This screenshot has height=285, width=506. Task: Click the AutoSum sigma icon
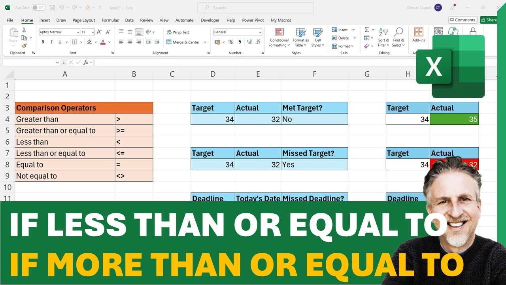click(x=366, y=30)
